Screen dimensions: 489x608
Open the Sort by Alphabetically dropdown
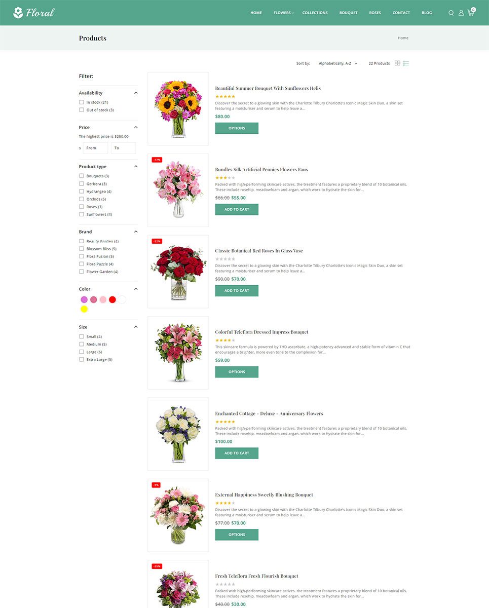(338, 63)
